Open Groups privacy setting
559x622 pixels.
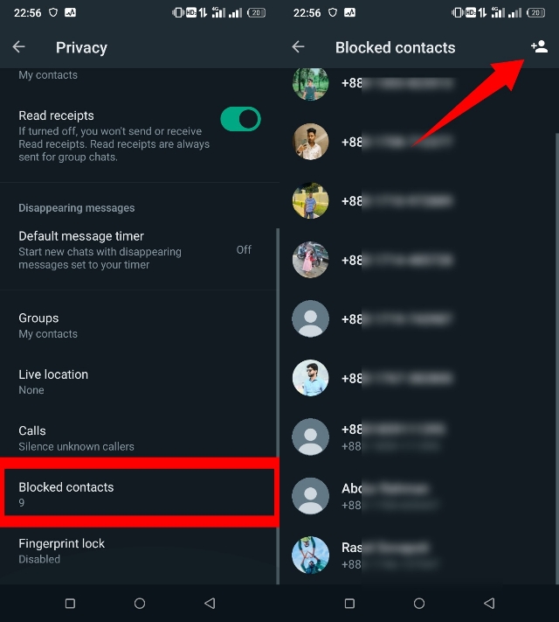click(131, 325)
